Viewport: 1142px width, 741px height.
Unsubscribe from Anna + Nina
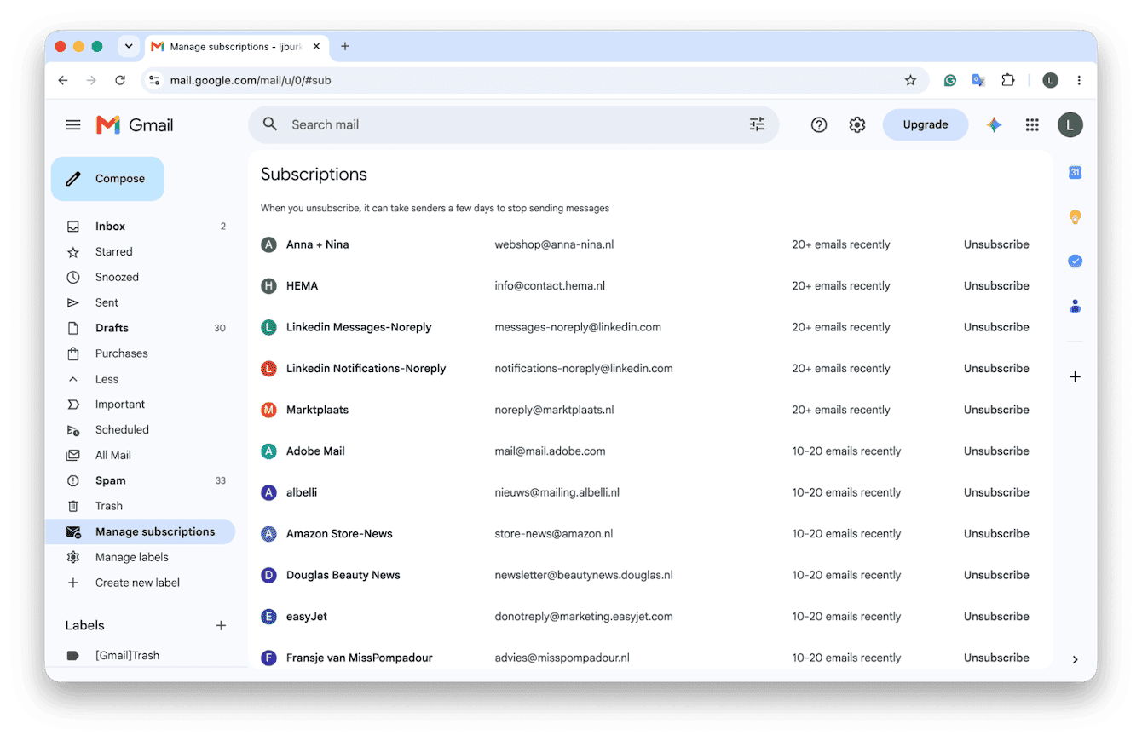(x=996, y=244)
